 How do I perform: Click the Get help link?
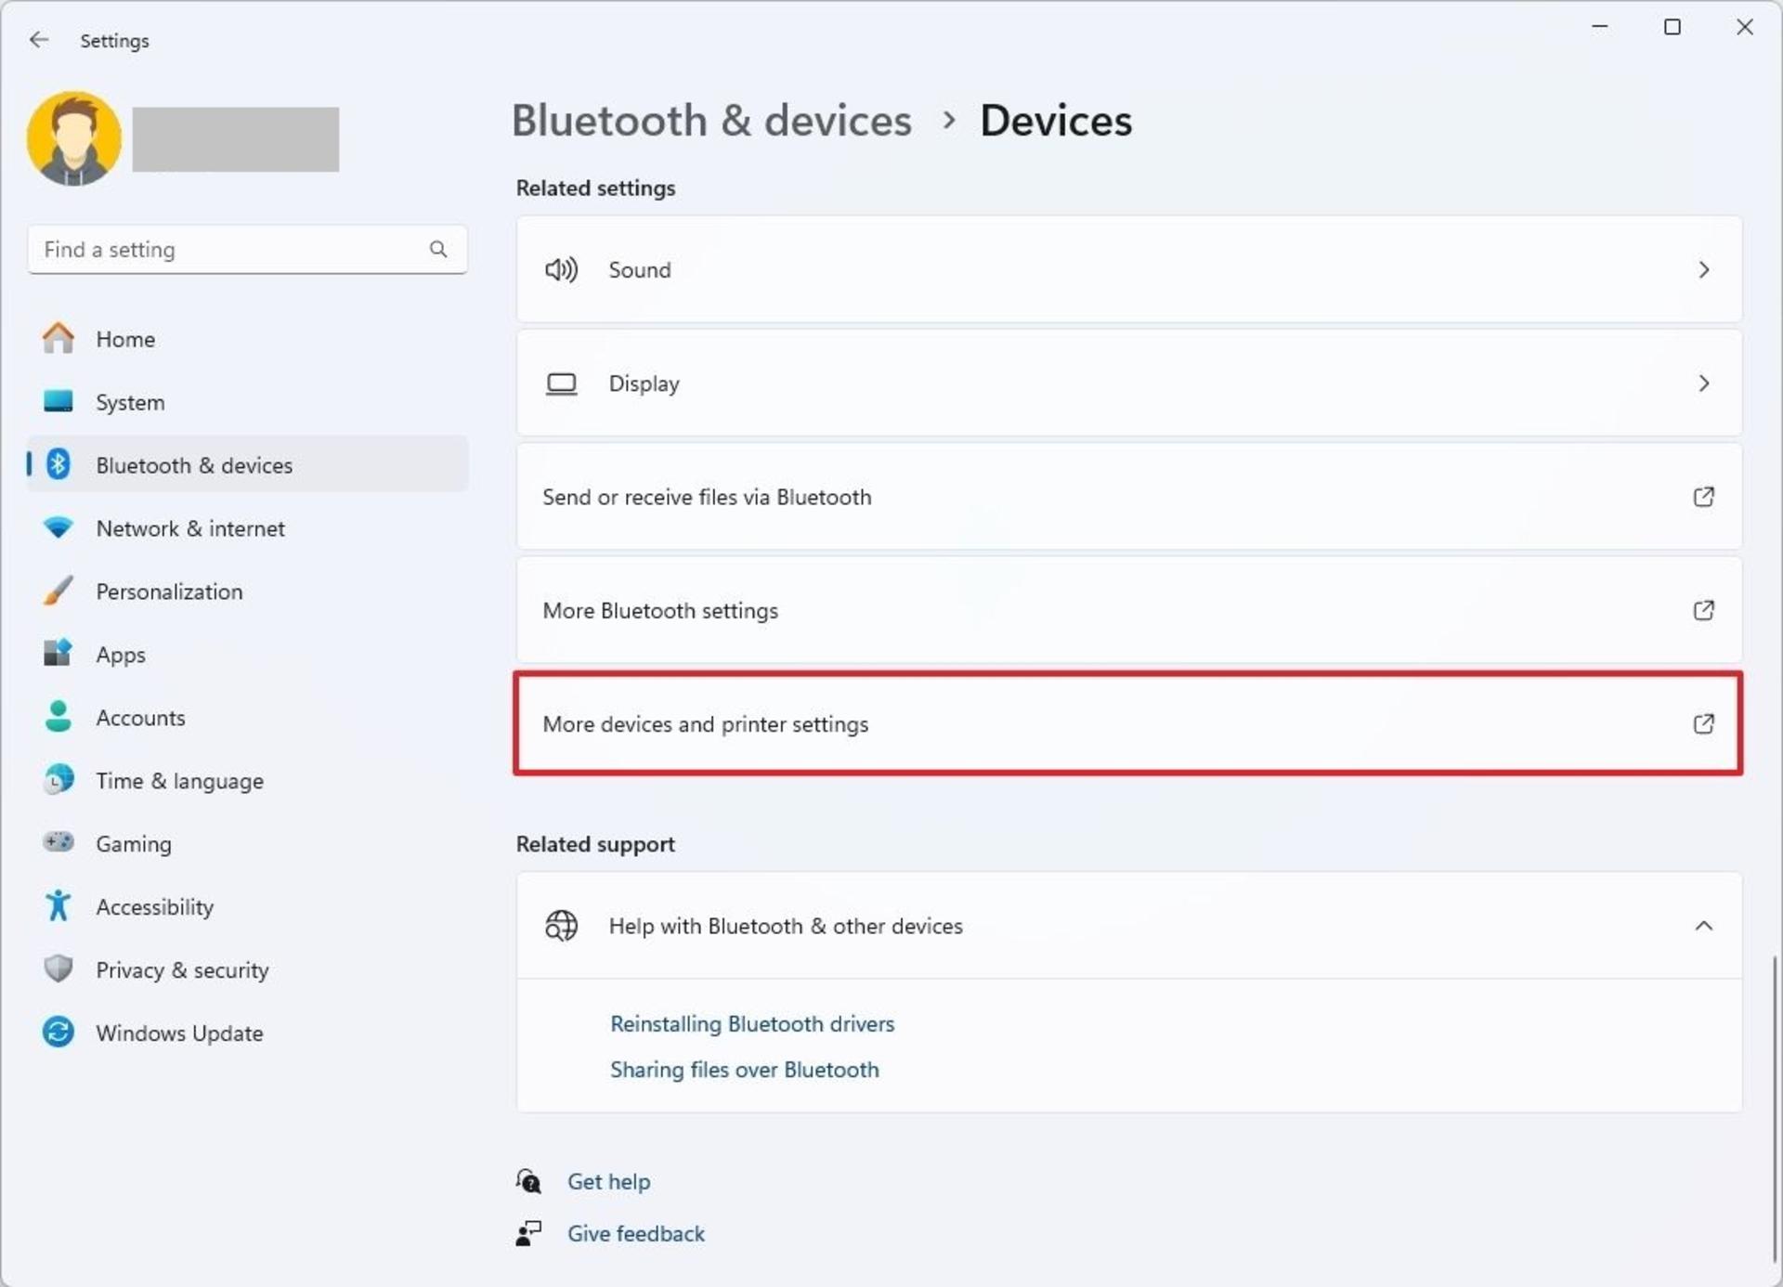[x=609, y=1181]
